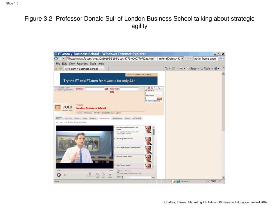Click the red Go button below QUOTES

[x=112, y=92]
